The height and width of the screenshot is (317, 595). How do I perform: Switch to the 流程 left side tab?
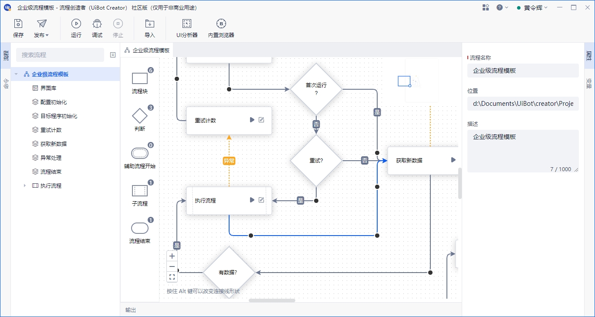pyautogui.click(x=6, y=56)
